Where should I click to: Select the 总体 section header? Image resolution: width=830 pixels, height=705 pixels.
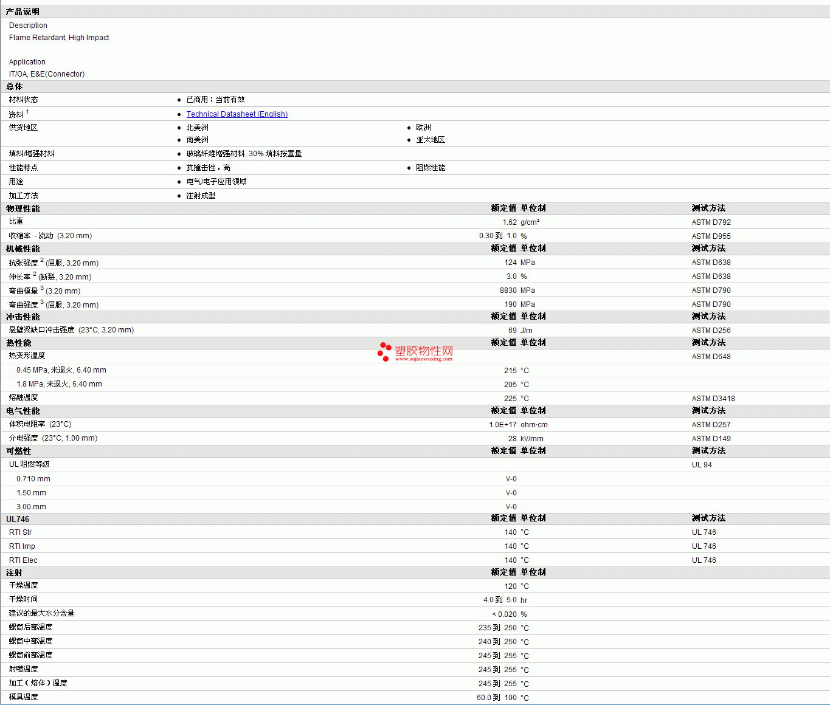pyautogui.click(x=15, y=87)
